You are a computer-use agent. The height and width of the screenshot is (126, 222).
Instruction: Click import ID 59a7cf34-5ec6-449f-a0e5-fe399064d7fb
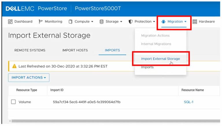pos(87,102)
